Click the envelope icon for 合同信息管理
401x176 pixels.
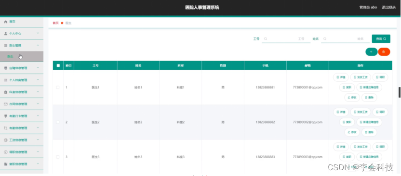click(x=6, y=104)
